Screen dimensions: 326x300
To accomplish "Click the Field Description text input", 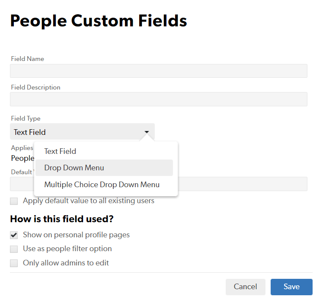I will (x=158, y=99).
